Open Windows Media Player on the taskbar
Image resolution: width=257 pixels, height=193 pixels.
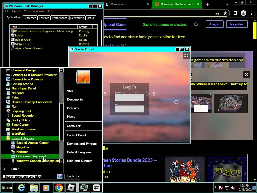46,187
